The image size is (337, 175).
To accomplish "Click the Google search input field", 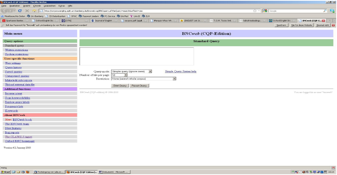I will point(296,11).
